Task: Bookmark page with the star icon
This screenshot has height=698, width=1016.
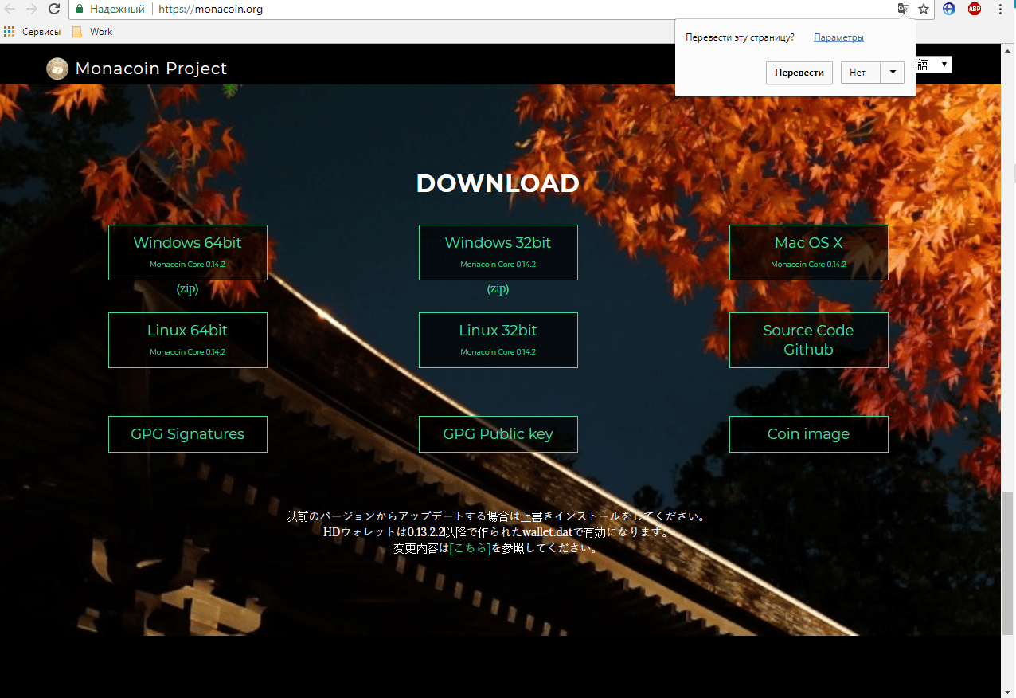Action: pos(924,10)
